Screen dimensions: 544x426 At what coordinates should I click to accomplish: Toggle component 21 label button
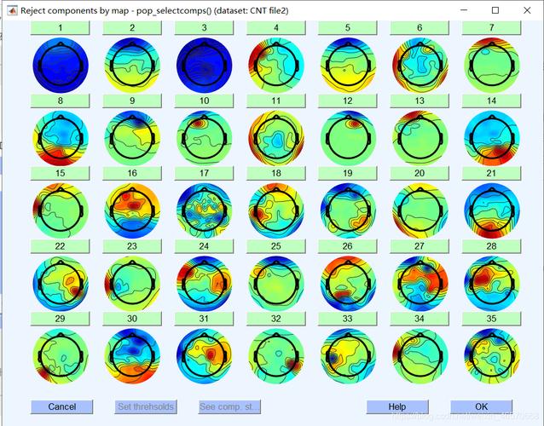tap(491, 173)
